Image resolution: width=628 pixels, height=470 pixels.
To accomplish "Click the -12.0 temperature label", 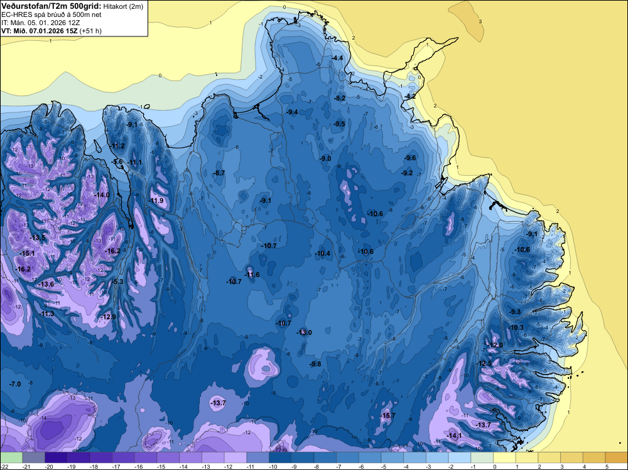I will click(x=495, y=346).
